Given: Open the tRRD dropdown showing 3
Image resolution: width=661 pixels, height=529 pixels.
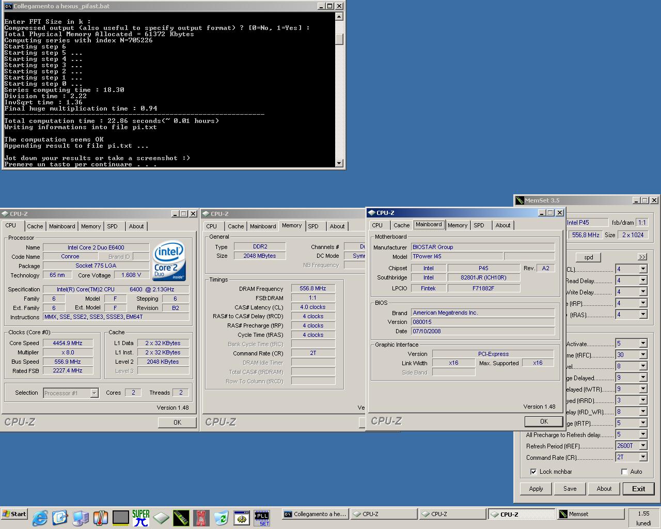Looking at the screenshot, I should (643, 400).
